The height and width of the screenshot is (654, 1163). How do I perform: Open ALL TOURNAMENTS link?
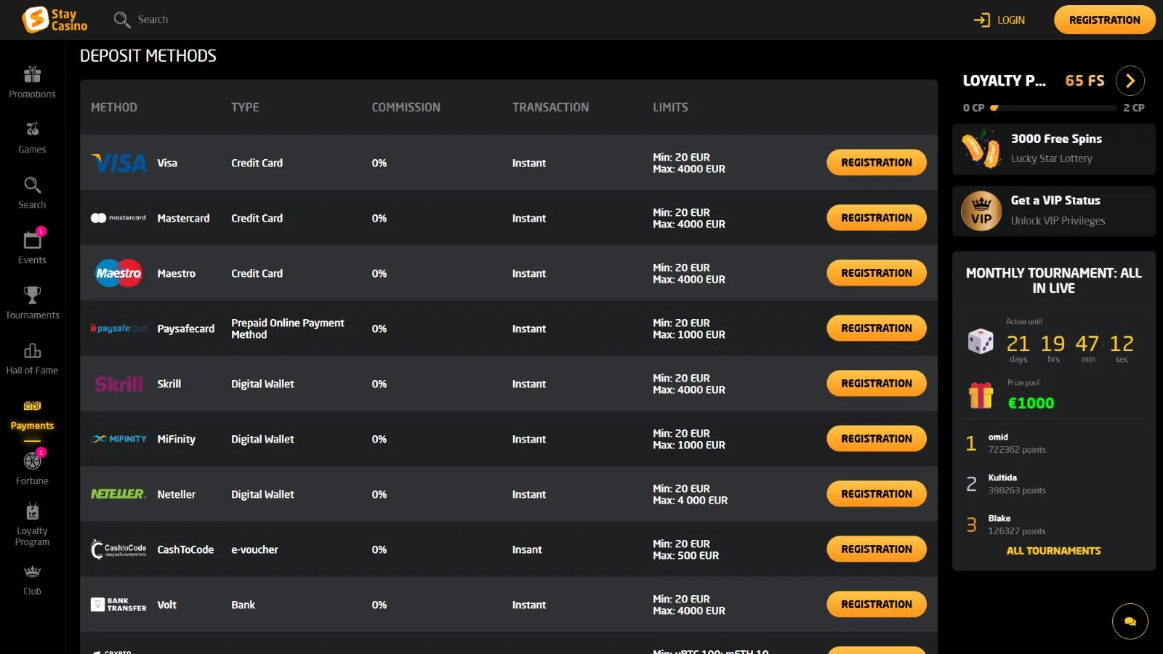(x=1053, y=551)
